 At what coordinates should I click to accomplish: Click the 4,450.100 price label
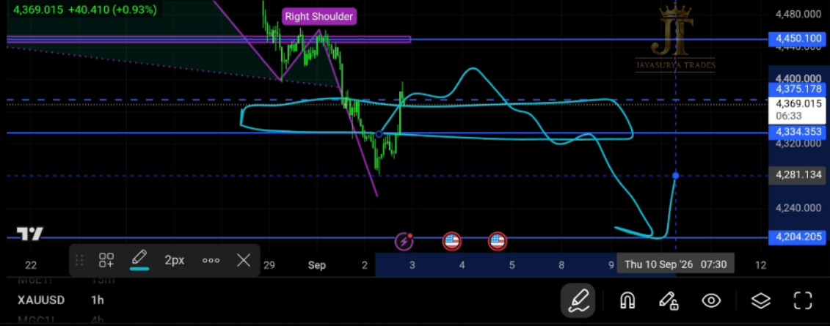[x=798, y=38]
